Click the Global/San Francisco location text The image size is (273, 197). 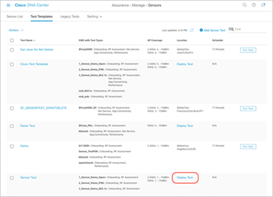click(x=190, y=109)
